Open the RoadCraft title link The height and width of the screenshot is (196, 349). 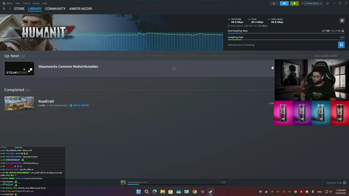[46, 101]
